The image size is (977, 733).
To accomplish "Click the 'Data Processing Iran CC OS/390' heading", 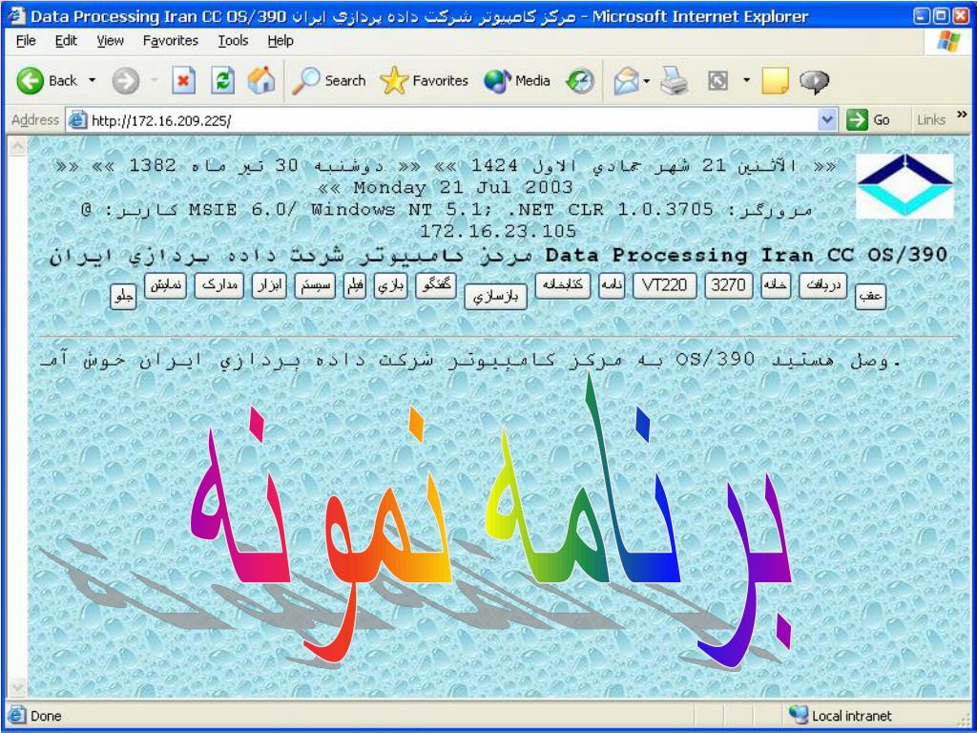I will pyautogui.click(x=746, y=255).
